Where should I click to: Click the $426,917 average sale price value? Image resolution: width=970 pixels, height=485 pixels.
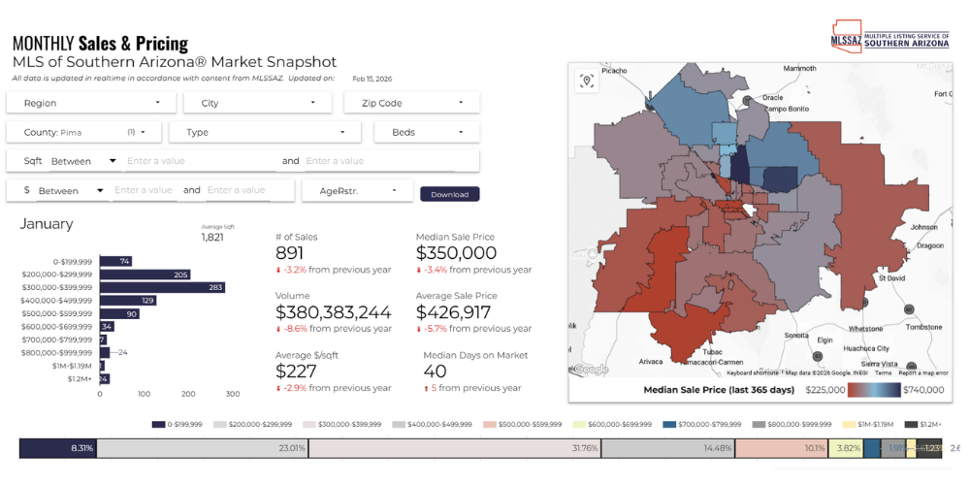pos(453,311)
